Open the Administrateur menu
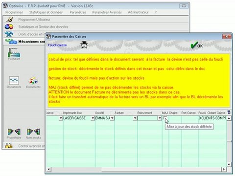Image resolution: width=235 pixels, height=176 pixels. (138, 12)
